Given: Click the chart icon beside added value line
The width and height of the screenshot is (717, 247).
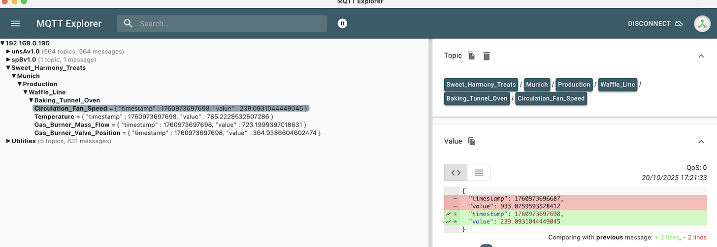Looking at the screenshot, I should [x=448, y=221].
